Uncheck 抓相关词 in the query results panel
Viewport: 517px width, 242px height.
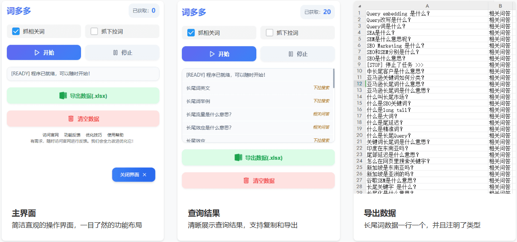click(191, 33)
